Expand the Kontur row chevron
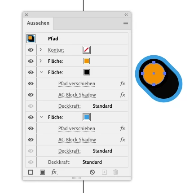The image size is (194, 193). (x=40, y=50)
